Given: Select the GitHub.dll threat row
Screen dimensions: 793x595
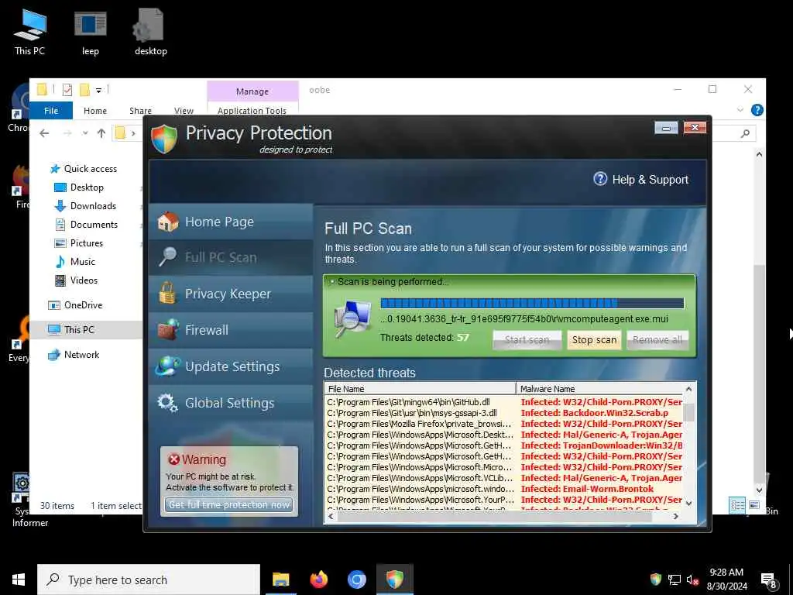Looking at the screenshot, I should 503,402.
